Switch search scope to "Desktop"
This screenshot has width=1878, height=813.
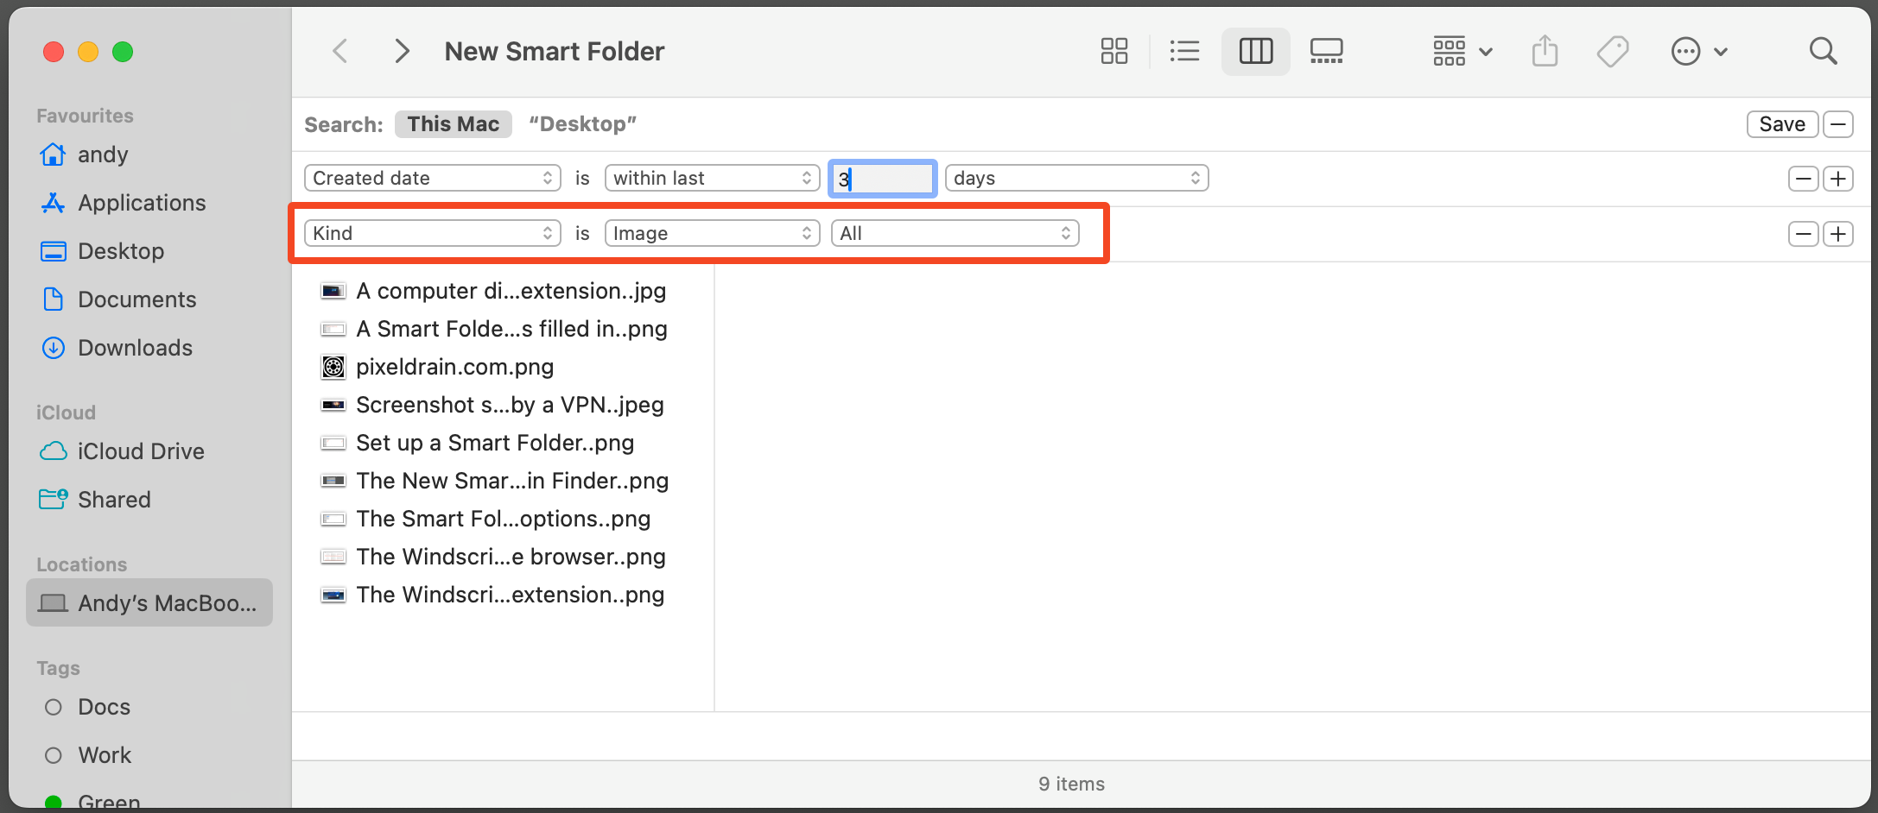coord(582,124)
